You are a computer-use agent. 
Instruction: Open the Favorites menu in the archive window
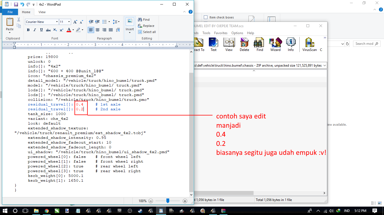(221, 33)
